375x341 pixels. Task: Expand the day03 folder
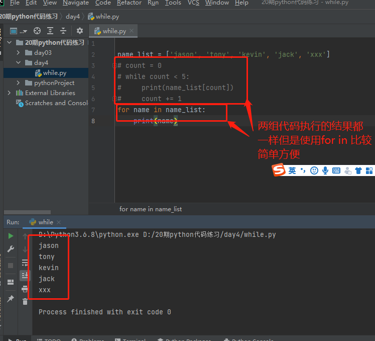pyautogui.click(x=18, y=52)
